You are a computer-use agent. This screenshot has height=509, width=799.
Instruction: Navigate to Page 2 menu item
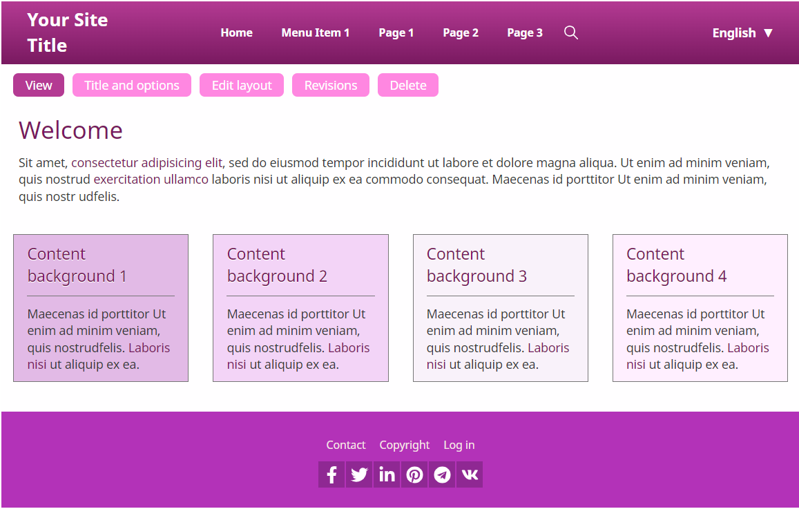pos(460,32)
